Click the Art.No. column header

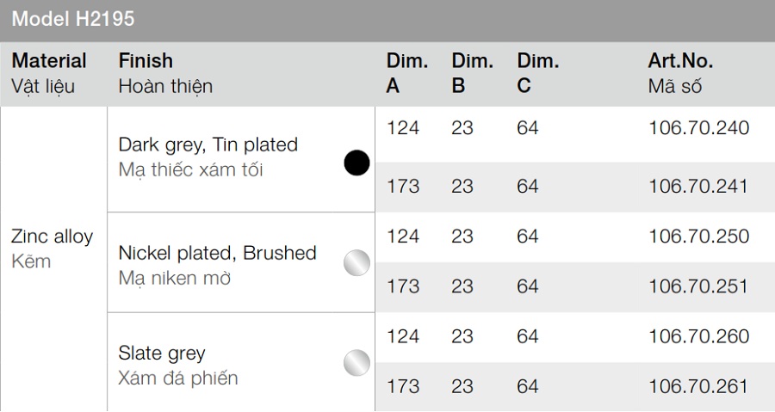680,61
